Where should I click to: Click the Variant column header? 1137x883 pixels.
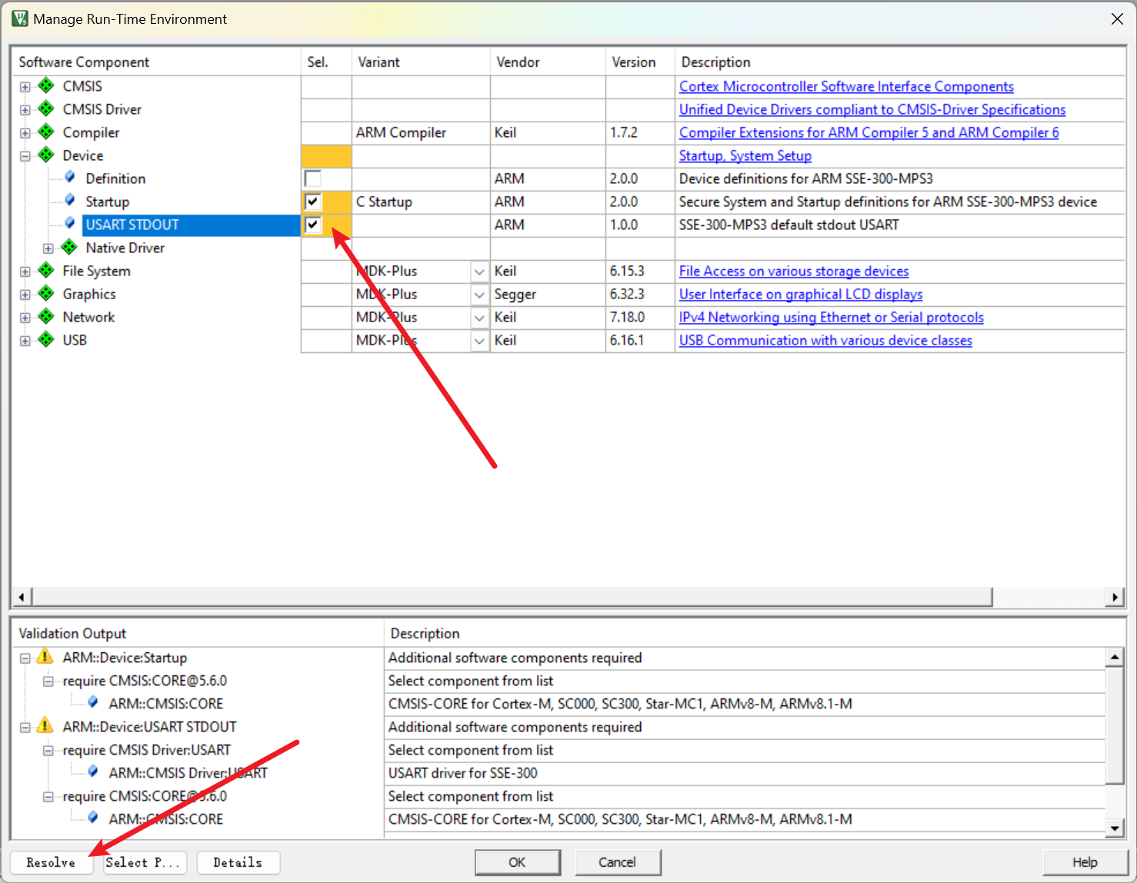[421, 62]
